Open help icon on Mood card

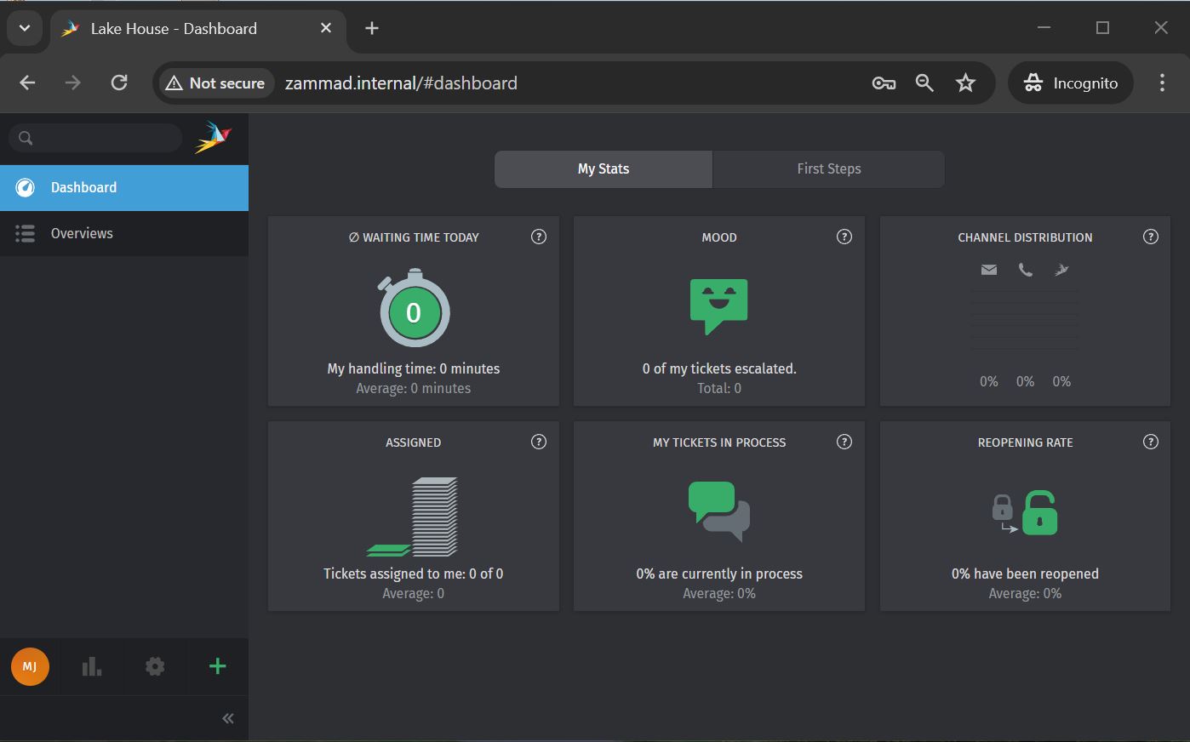point(844,237)
